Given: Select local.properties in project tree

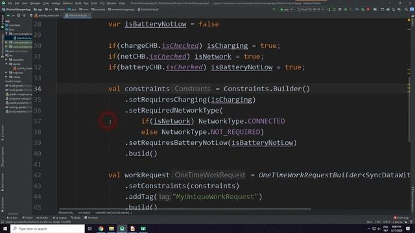Looking at the screenshot, I should [18, 111].
